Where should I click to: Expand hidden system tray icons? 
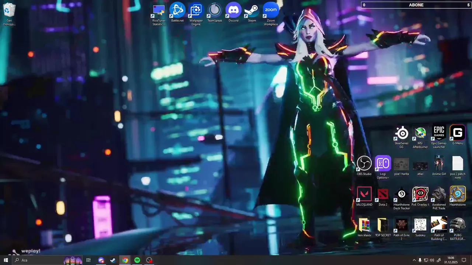click(x=414, y=260)
